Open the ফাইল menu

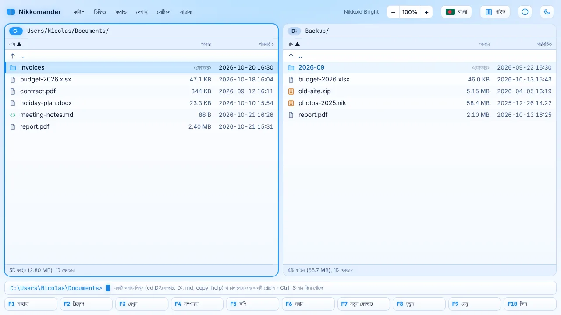point(79,12)
